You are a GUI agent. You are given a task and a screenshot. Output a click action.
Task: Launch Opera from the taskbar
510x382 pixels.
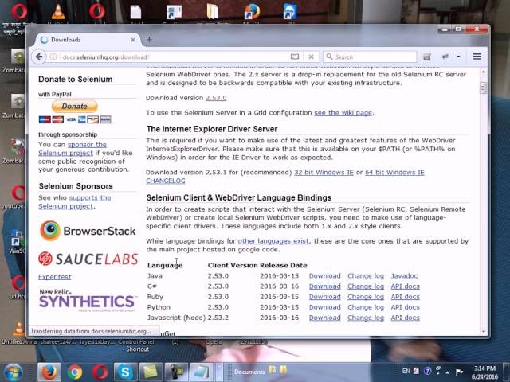pos(100,372)
